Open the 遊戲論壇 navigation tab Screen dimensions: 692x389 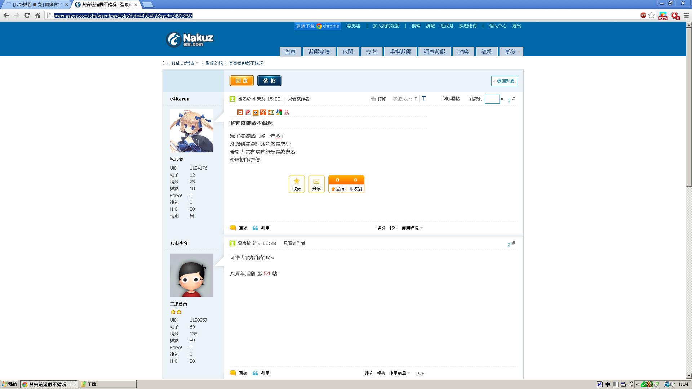319,52
